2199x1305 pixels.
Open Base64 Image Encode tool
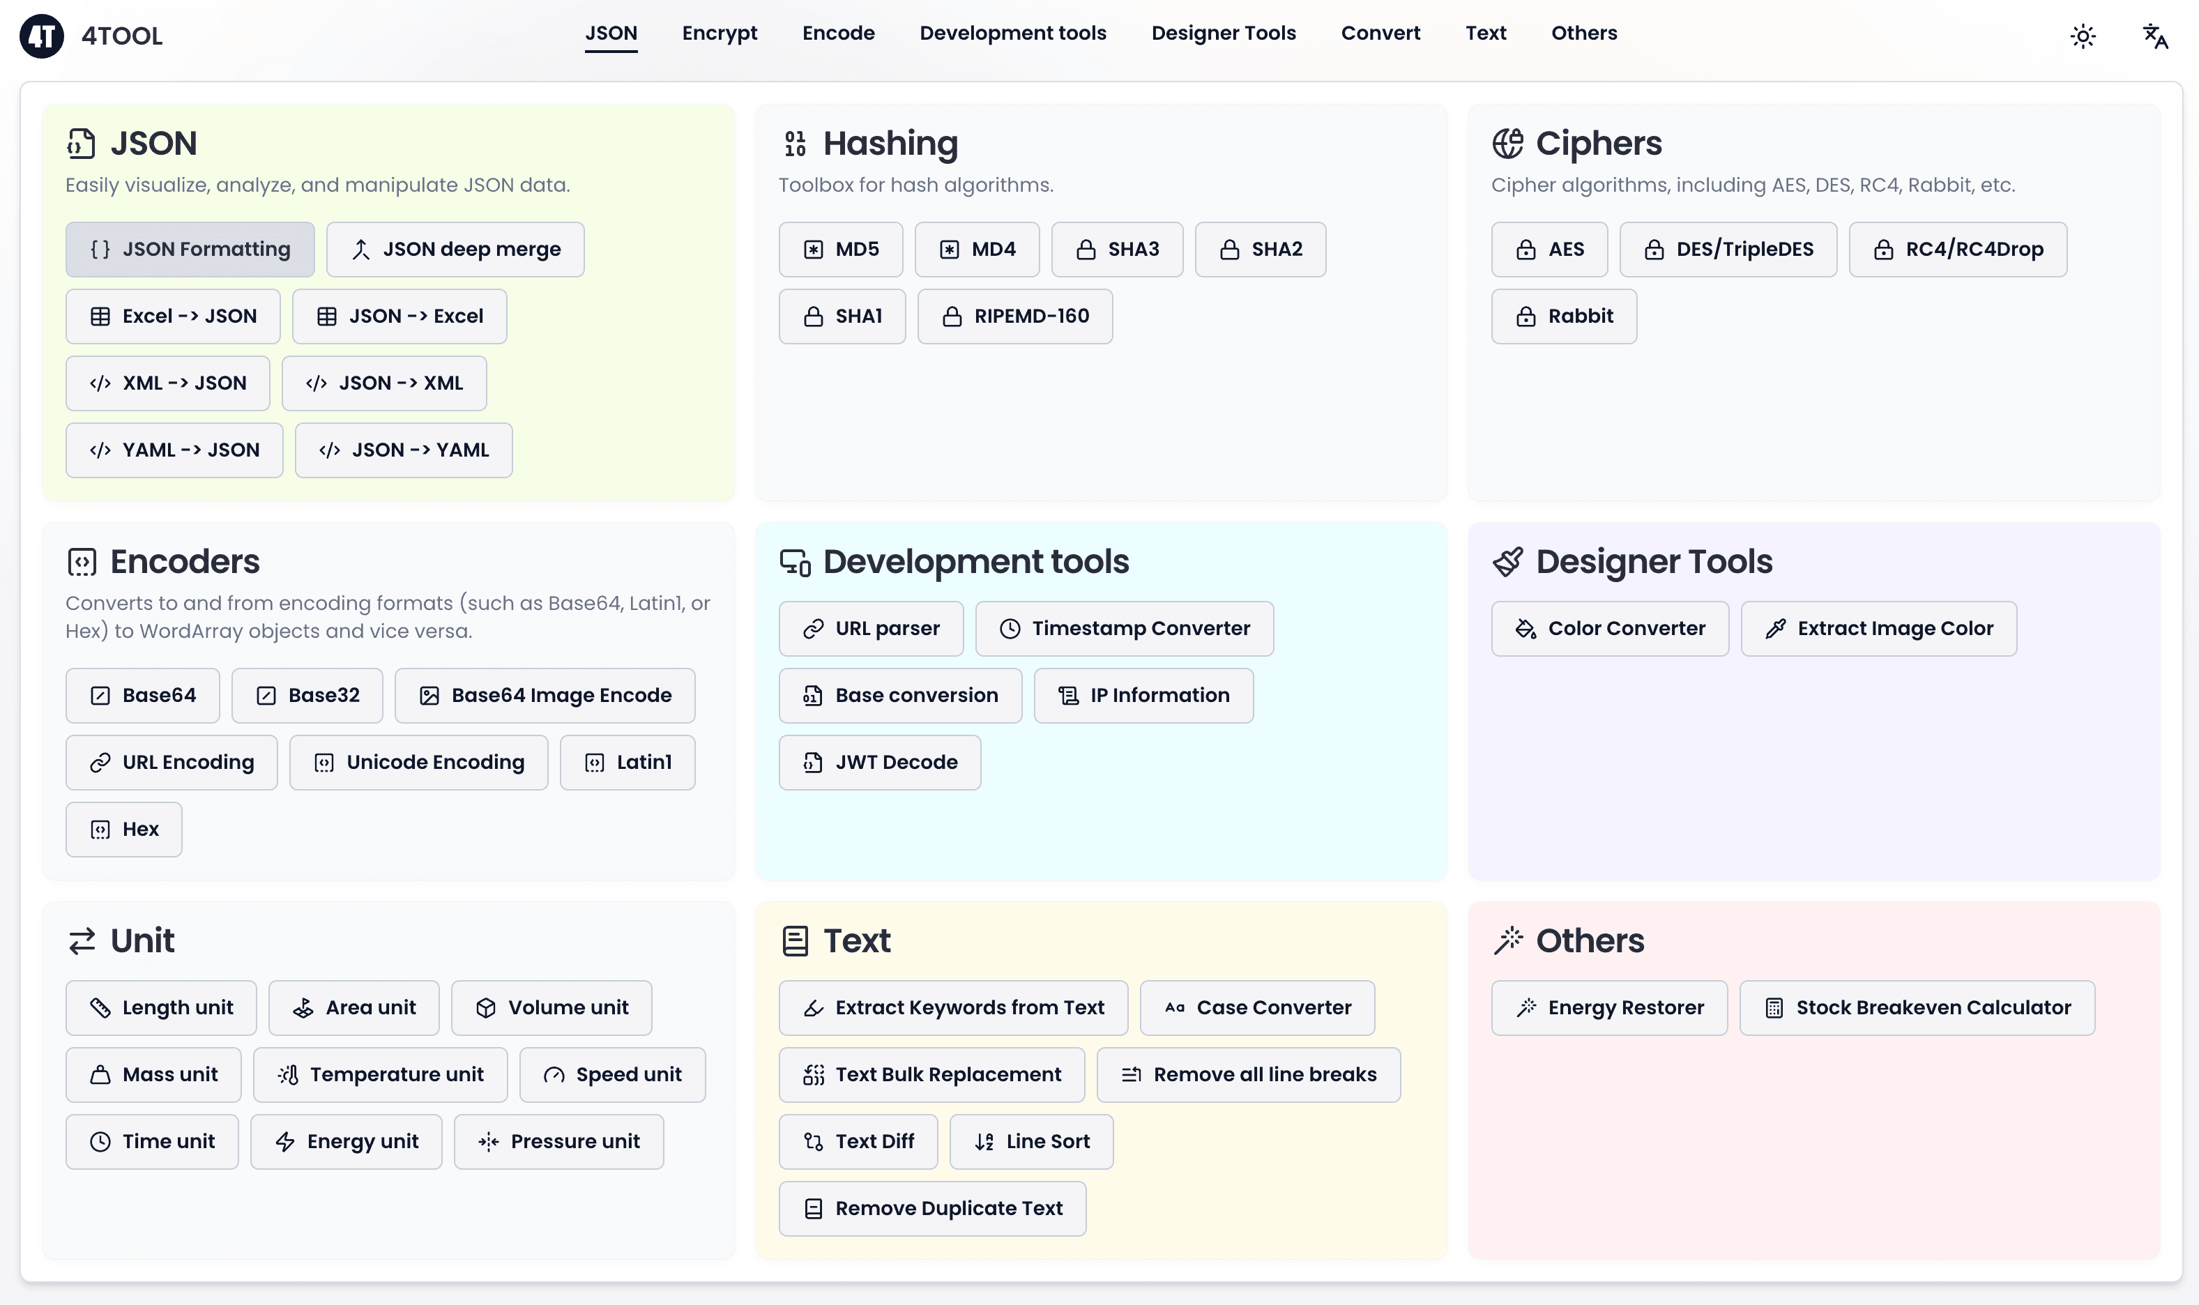click(545, 696)
